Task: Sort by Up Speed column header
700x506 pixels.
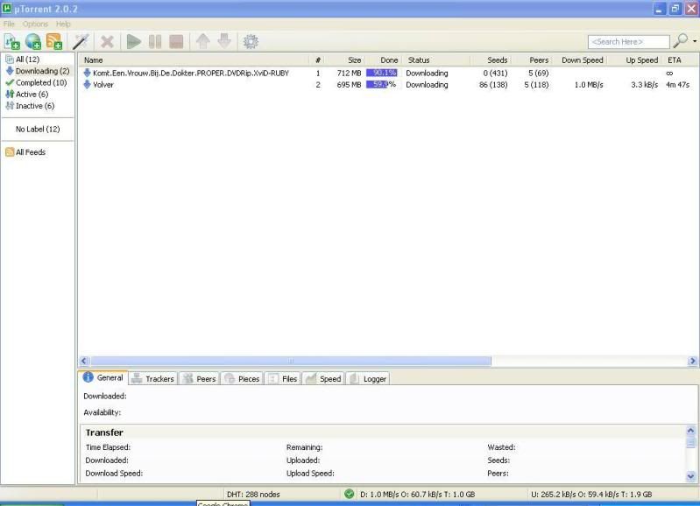Action: [x=641, y=60]
